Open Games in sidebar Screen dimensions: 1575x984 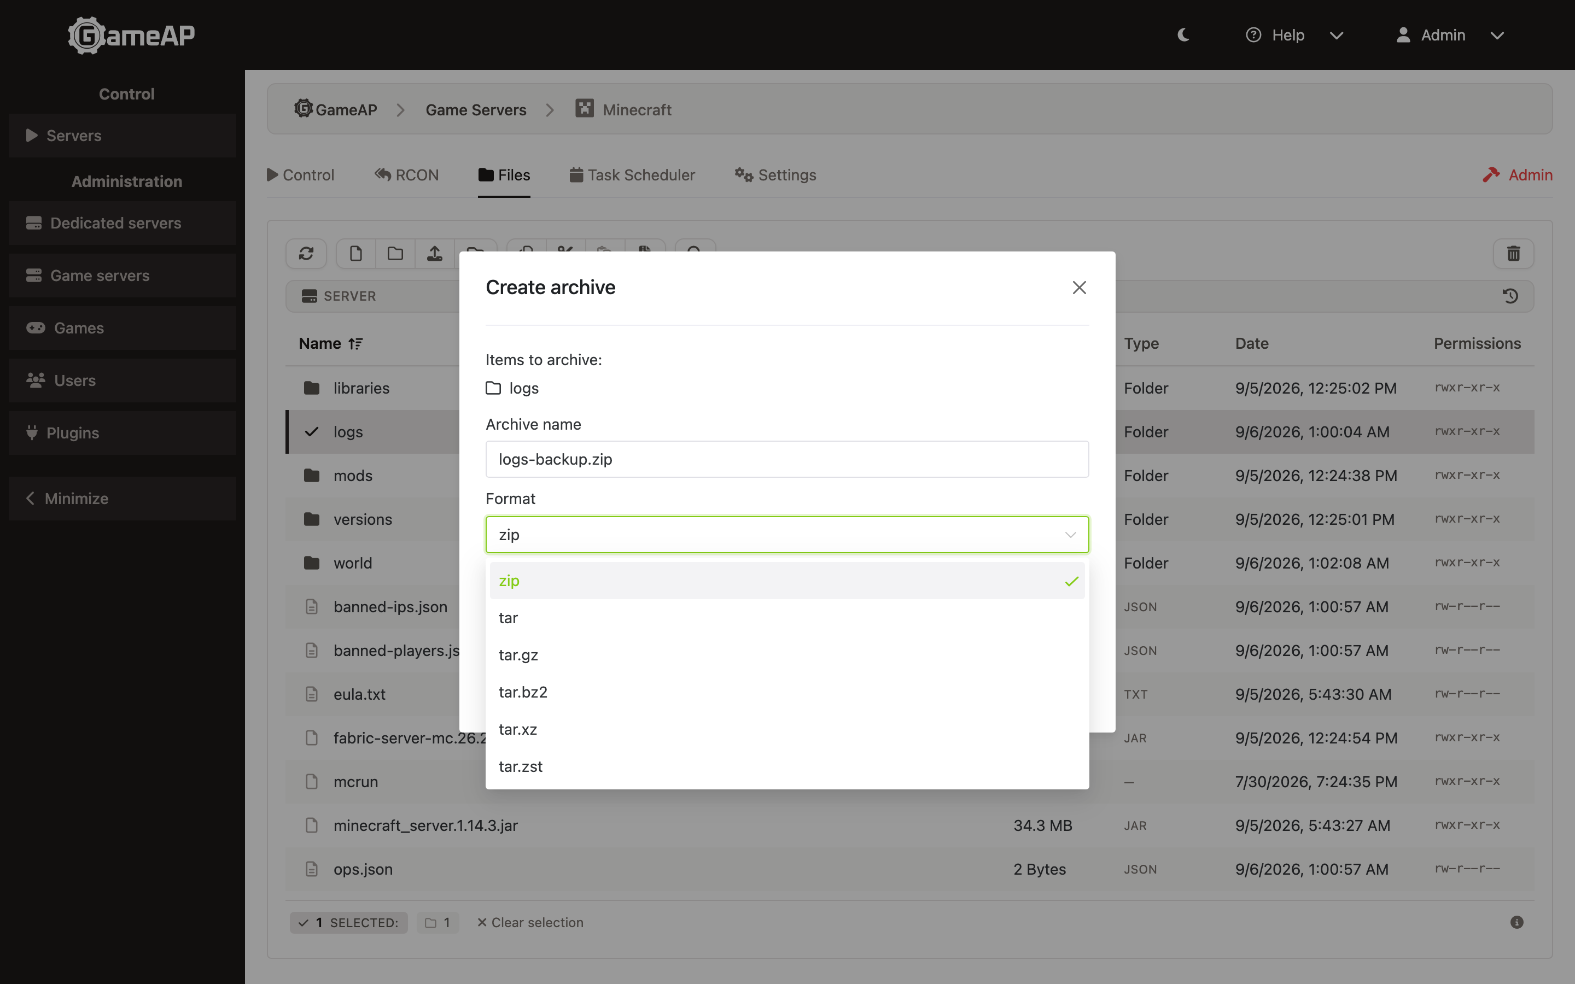coord(122,328)
